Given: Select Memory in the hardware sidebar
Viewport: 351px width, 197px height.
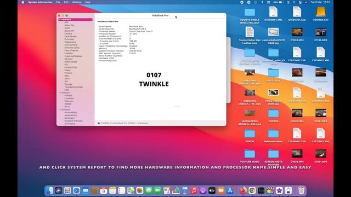Looking at the screenshot, I should (x=69, y=59).
